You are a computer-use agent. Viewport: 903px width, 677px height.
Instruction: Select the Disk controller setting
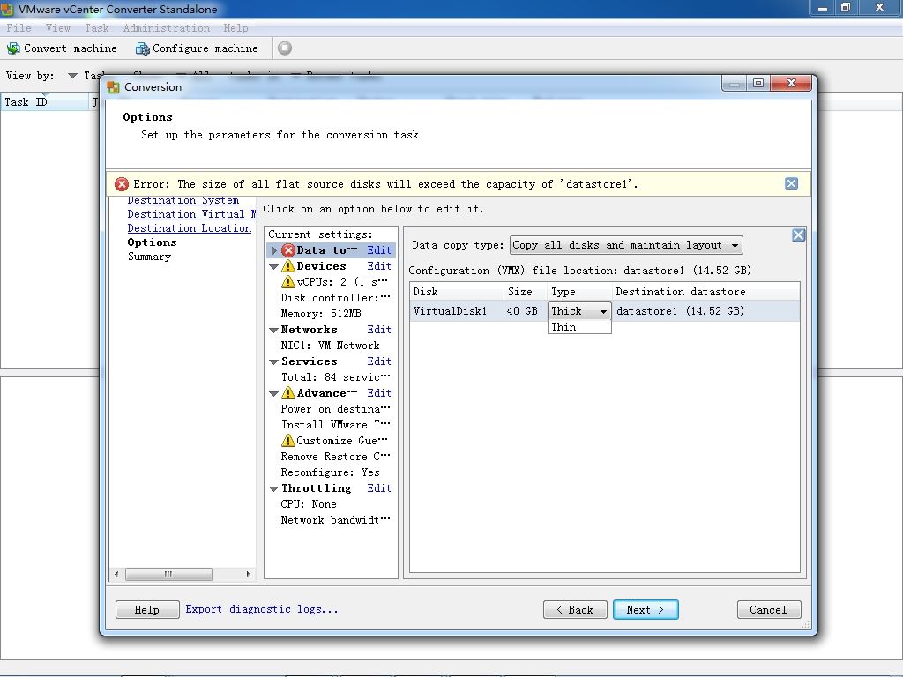335,298
